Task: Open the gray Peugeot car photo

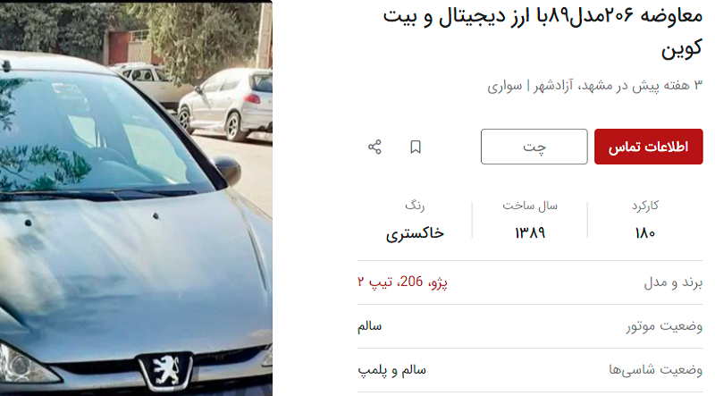Action: [x=136, y=198]
